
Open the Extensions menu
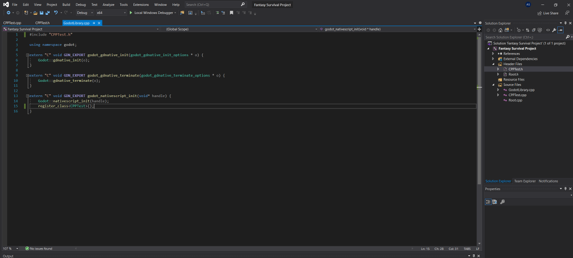[141, 4]
